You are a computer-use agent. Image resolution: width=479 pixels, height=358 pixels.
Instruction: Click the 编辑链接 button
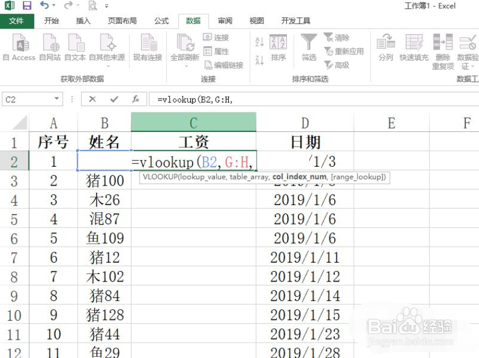(223, 65)
